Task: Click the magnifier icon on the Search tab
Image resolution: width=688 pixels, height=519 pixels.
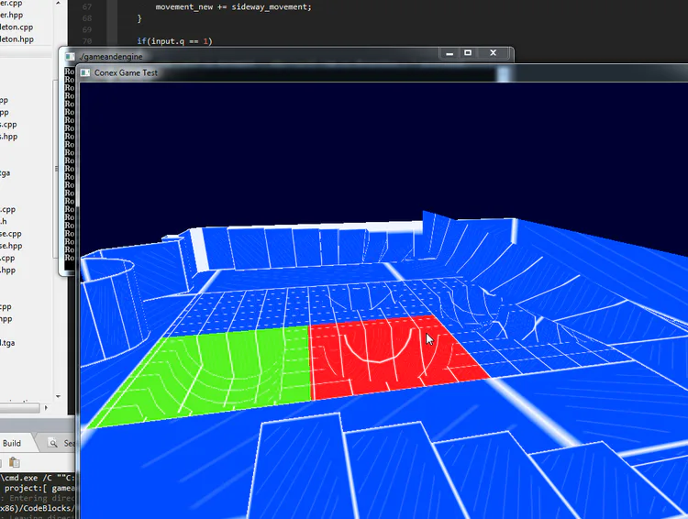Action: click(53, 443)
